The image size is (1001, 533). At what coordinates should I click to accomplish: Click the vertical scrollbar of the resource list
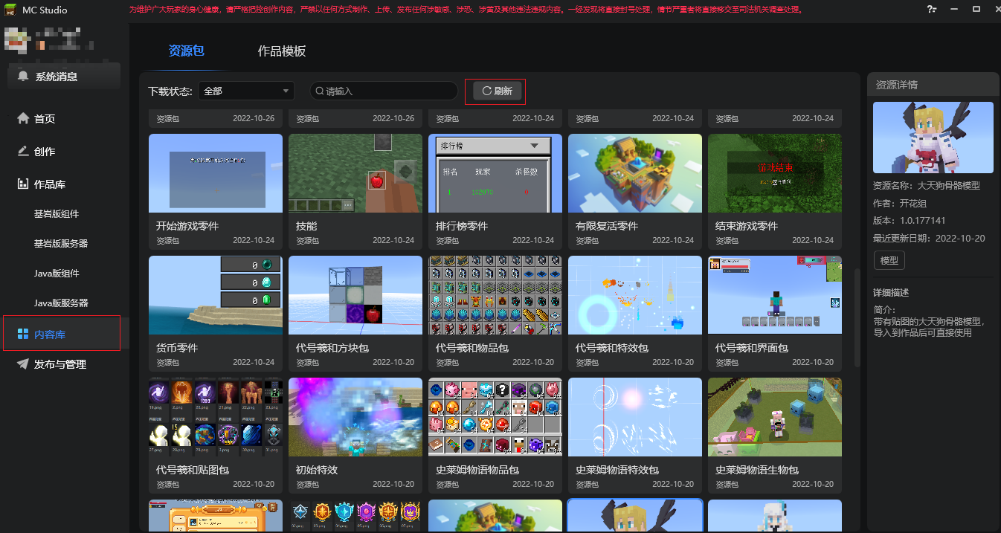(857, 318)
